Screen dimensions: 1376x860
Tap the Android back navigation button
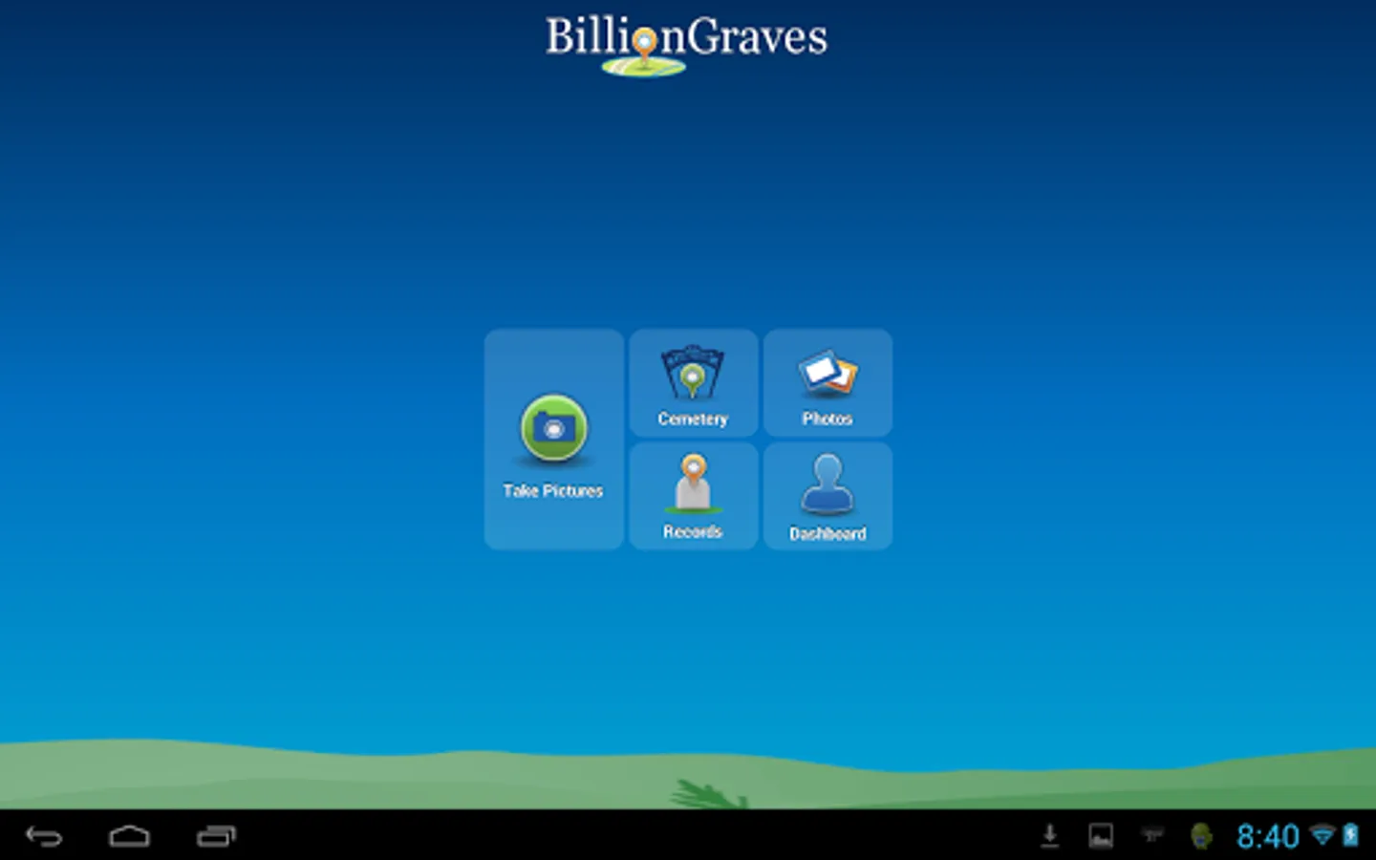tap(44, 836)
